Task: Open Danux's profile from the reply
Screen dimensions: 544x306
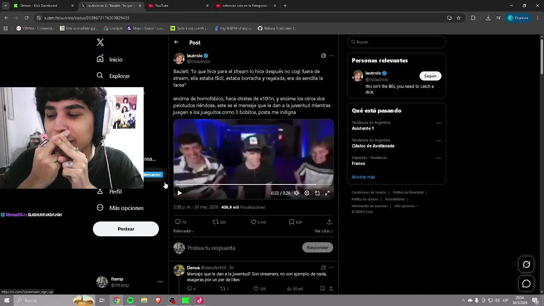Action: [x=193, y=268]
